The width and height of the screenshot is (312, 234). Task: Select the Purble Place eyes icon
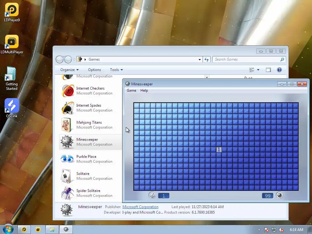pos(67,159)
